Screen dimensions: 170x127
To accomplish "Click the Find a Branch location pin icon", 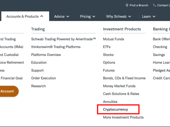I will (x=127, y=5).
